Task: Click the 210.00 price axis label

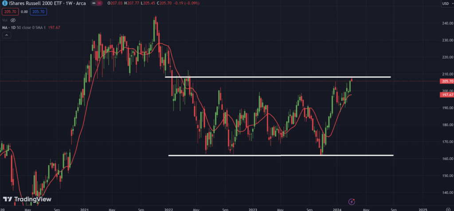Action: (447, 74)
